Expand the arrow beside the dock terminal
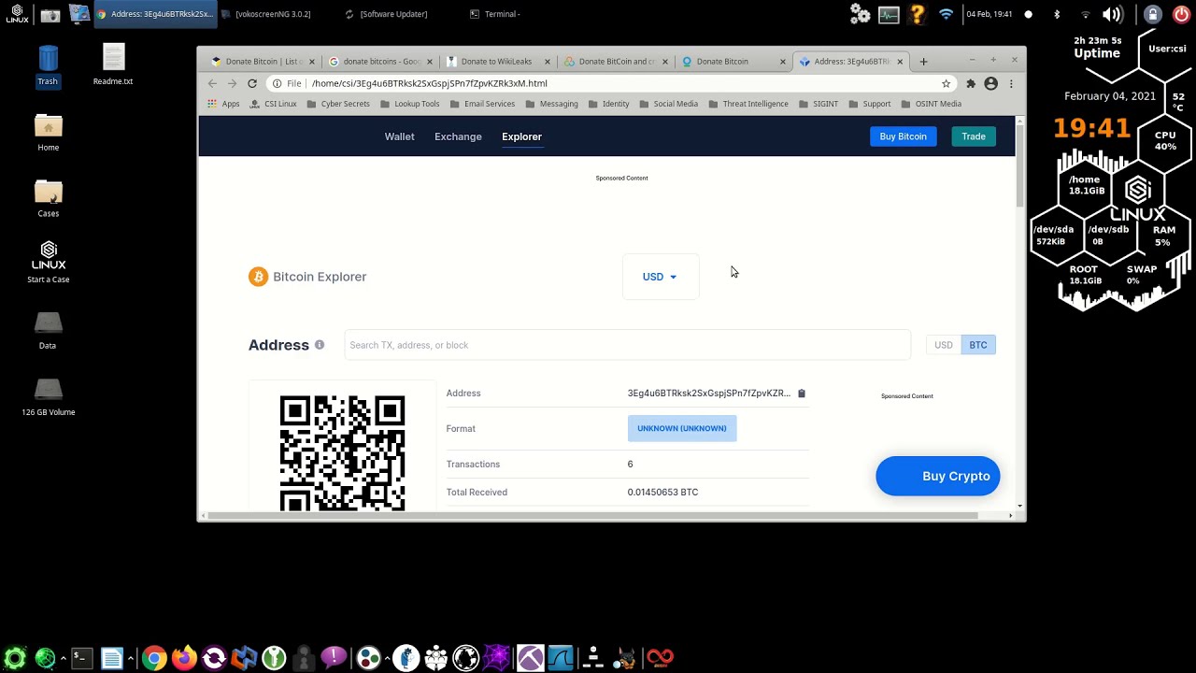The height and width of the screenshot is (673, 1196). click(64, 657)
